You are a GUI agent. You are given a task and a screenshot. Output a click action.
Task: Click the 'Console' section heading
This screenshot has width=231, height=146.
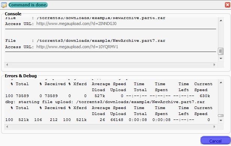point(13,14)
